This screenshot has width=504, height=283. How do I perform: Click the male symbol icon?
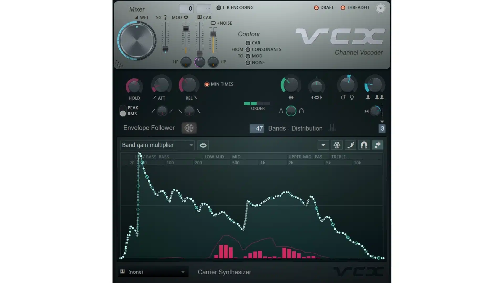pos(343,97)
